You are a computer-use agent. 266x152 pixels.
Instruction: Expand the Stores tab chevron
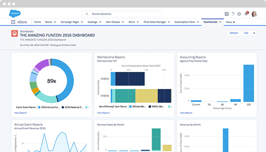55,22
